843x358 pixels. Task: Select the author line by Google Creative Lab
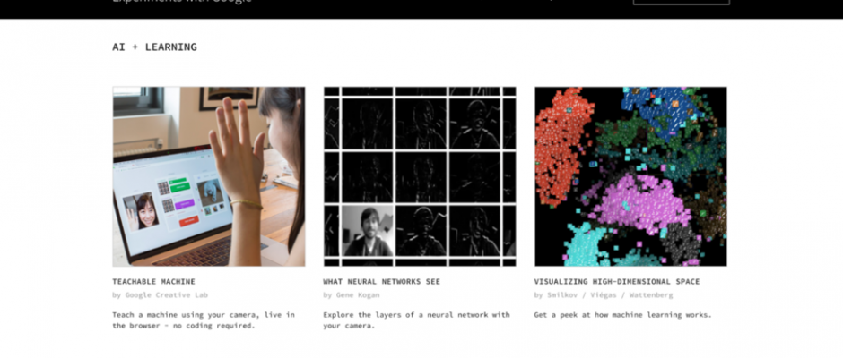(x=161, y=295)
